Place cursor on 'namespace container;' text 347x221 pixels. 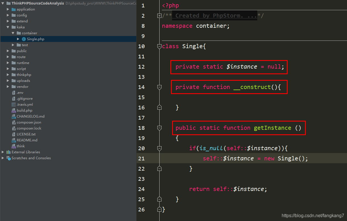196,26
